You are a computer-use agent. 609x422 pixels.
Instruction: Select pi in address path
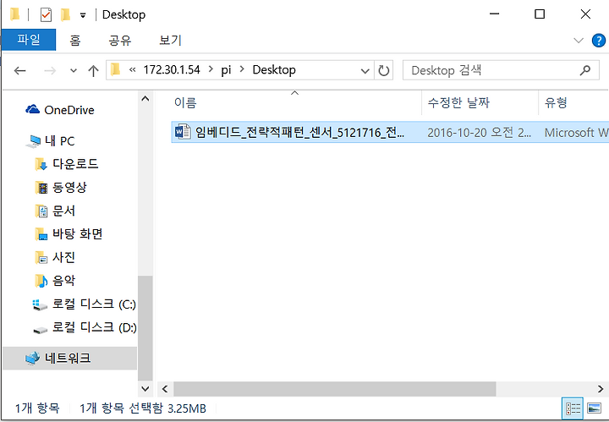click(226, 70)
